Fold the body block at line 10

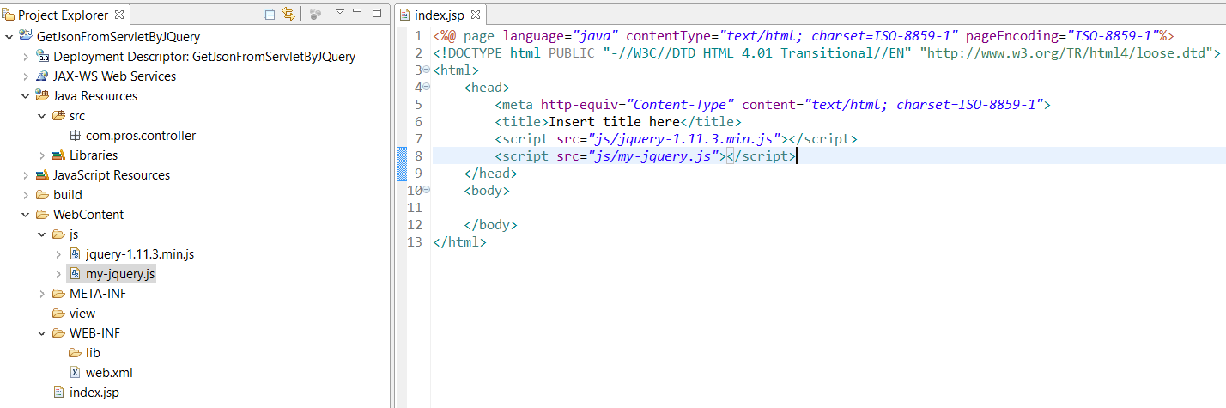point(427,191)
